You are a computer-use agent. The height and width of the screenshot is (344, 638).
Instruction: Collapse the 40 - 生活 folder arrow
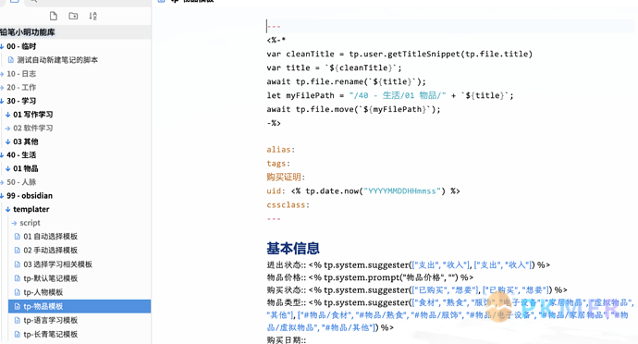click(2, 154)
